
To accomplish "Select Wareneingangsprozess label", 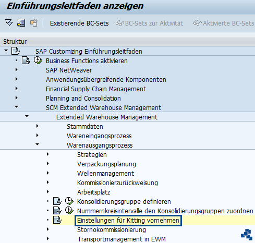I will tap(99, 136).
